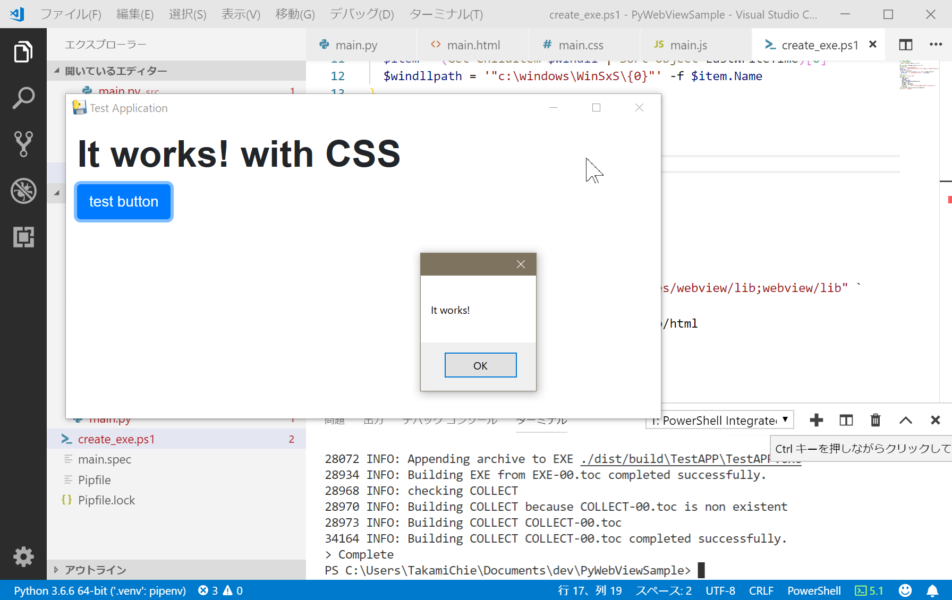952x600 pixels.
Task: Switch to the main.css editor tab
Action: point(584,45)
